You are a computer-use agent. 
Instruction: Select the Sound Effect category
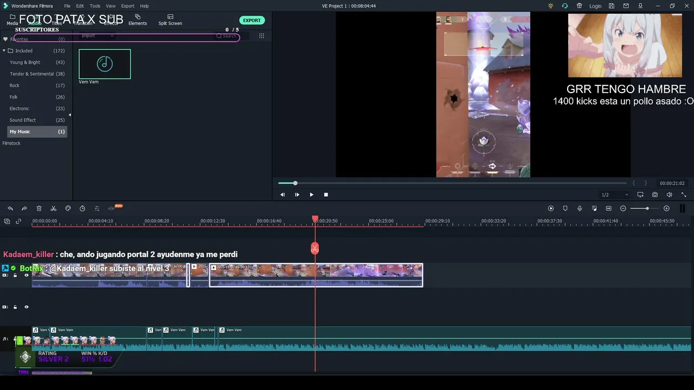(x=37, y=120)
